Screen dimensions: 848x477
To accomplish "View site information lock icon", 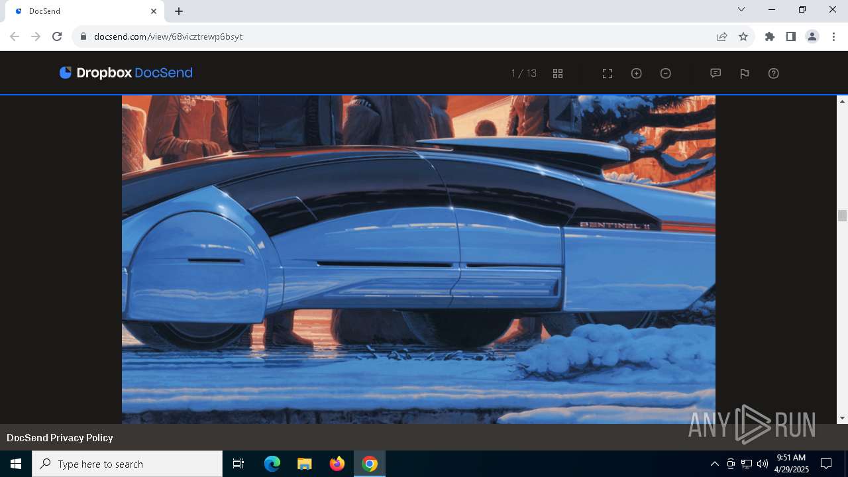I will point(83,36).
